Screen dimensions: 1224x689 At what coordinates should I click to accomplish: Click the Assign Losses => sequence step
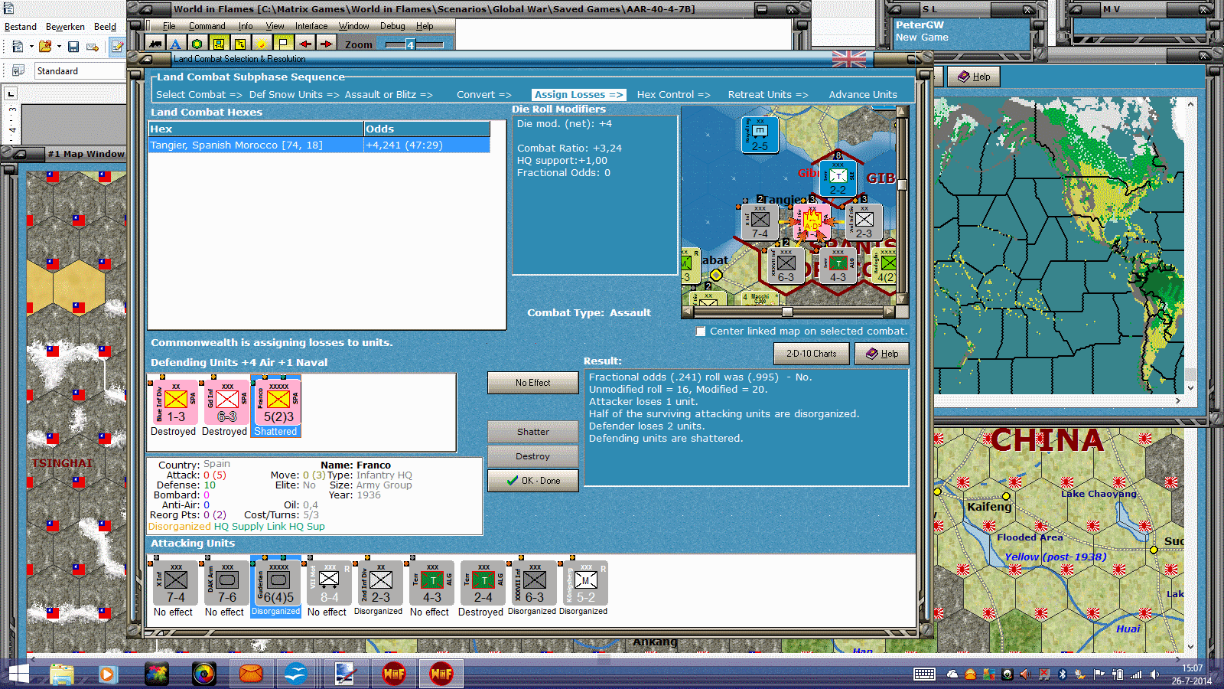578,95
